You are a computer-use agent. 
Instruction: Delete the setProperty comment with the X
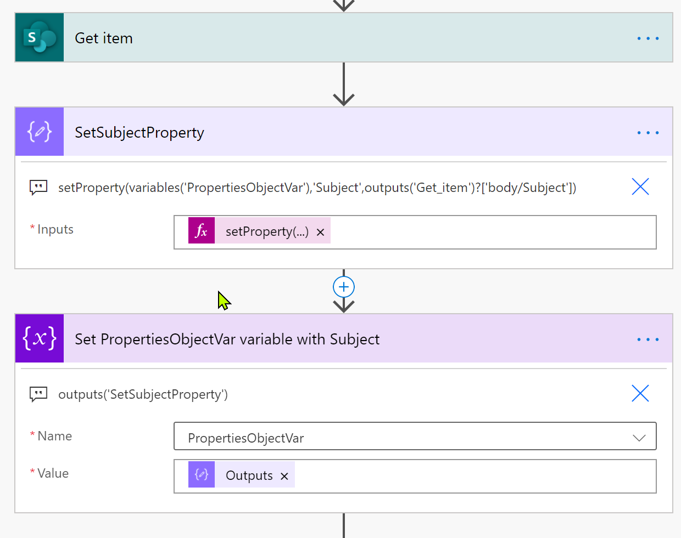(640, 187)
